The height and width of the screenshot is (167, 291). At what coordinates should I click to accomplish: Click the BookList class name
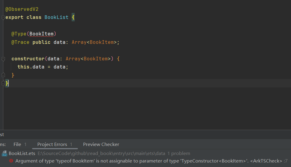(x=56, y=17)
